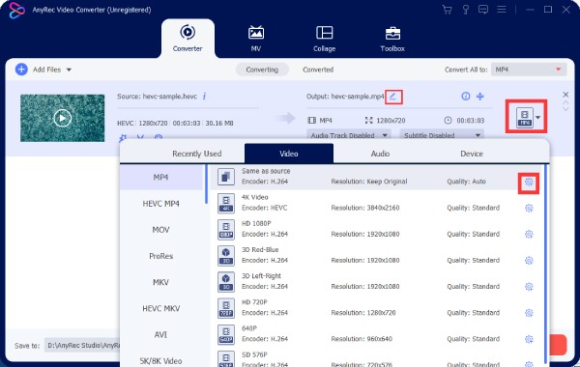580x367 pixels.
Task: Show the Converted list
Action: pos(318,70)
